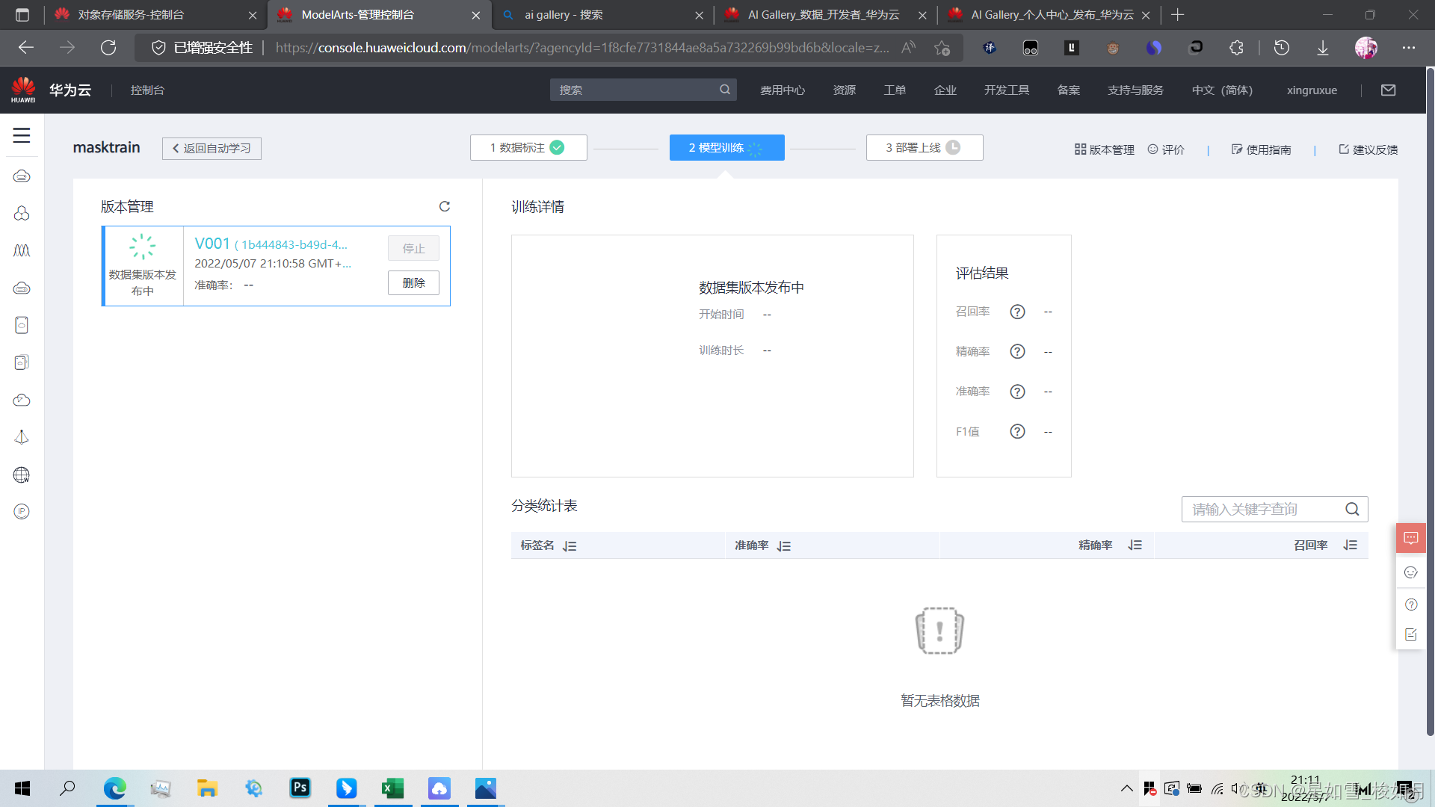This screenshot has height=807, width=1435.
Task: Open the usage guide link
Action: pyautogui.click(x=1261, y=149)
